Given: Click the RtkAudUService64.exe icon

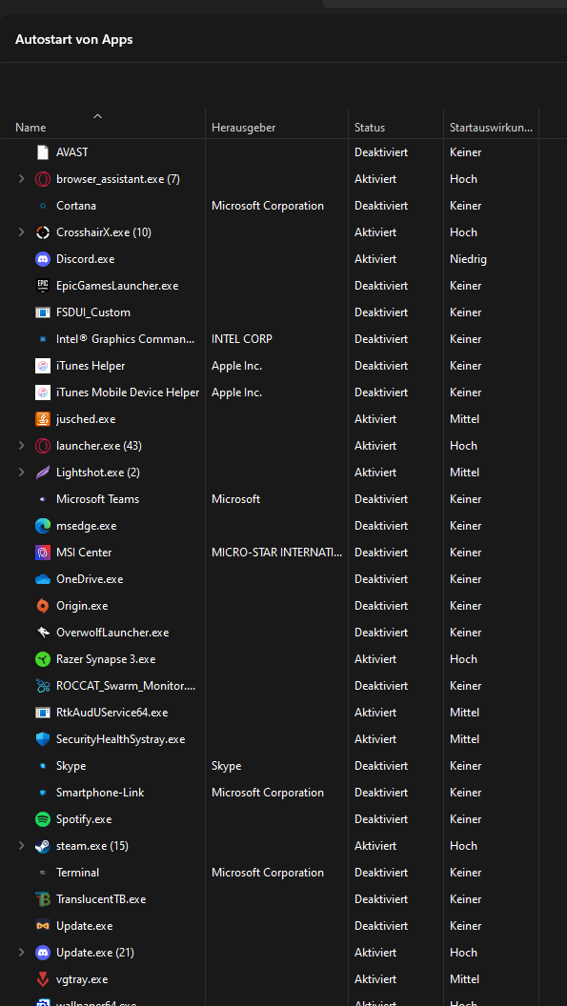Looking at the screenshot, I should (42, 713).
